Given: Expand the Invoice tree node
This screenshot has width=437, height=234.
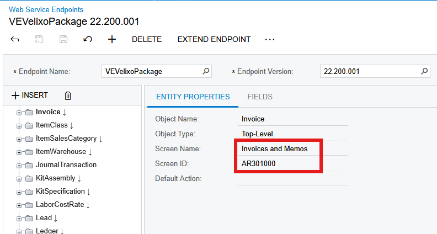Looking at the screenshot, I should pyautogui.click(x=19, y=113).
